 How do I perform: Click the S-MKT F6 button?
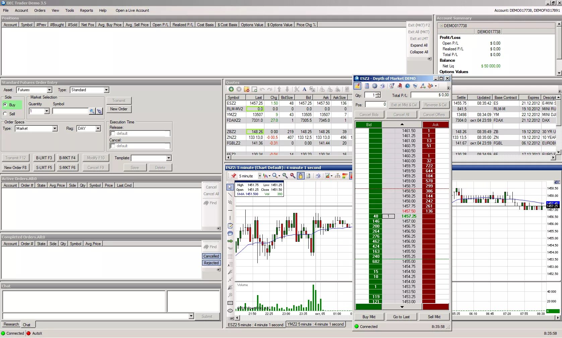(x=67, y=167)
